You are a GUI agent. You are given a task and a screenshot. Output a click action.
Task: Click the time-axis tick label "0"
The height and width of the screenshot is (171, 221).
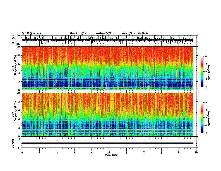22,153
